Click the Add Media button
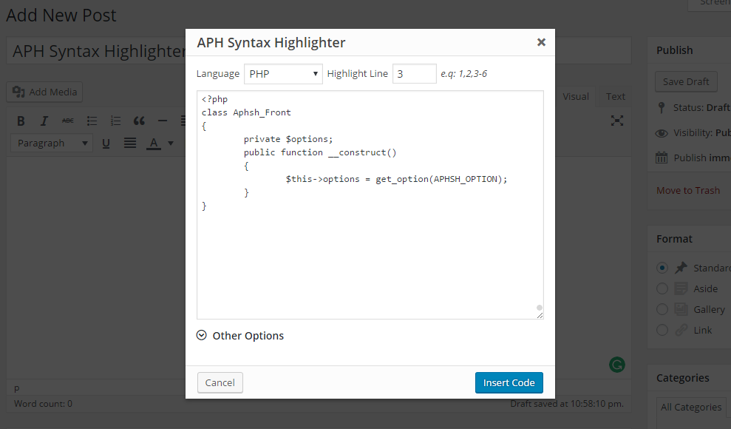This screenshot has width=731, height=429. [44, 92]
